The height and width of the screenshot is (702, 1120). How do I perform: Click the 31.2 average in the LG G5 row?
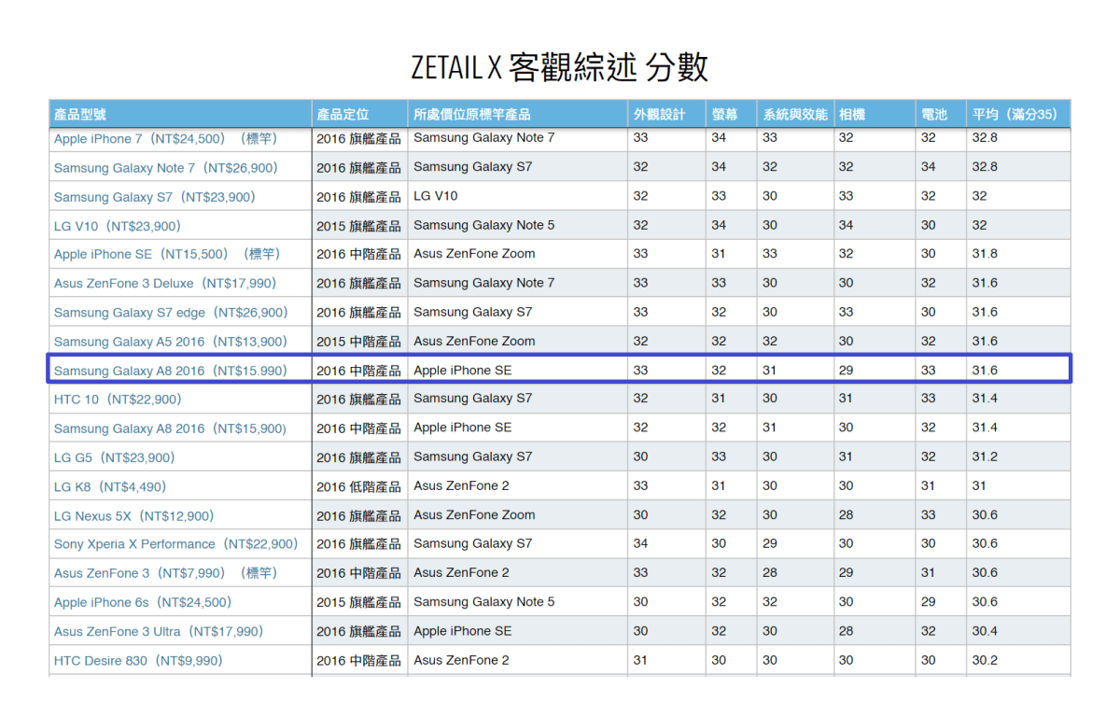click(x=985, y=456)
